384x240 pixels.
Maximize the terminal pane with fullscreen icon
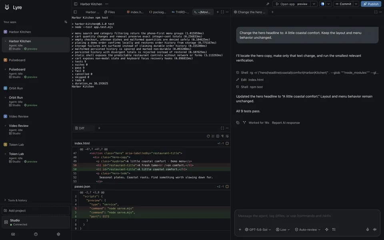(x=222, y=12)
